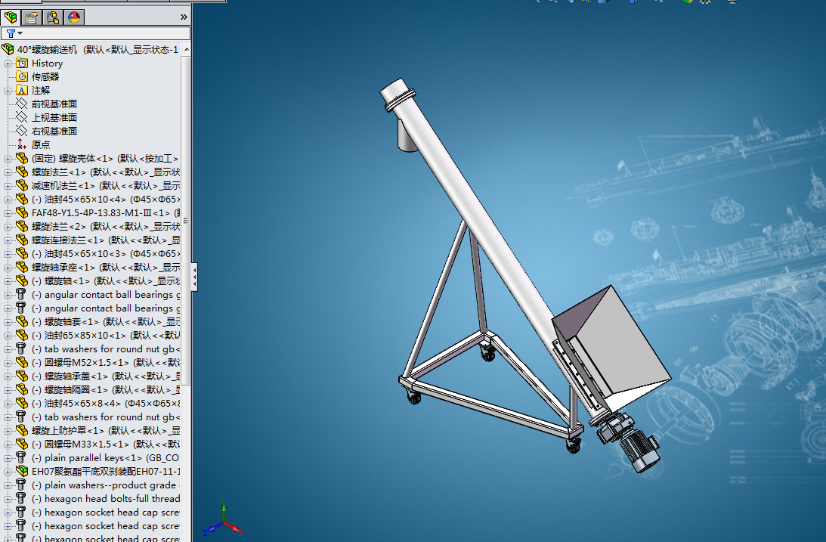The image size is (826, 542).
Task: Collapse the FeatureManager panel using the side handle
Action: 194,277
